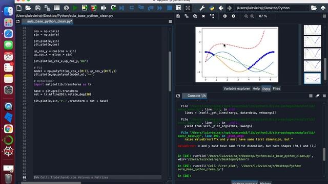Browse for a working directory
328x184 pixels.
(x=314, y=8)
